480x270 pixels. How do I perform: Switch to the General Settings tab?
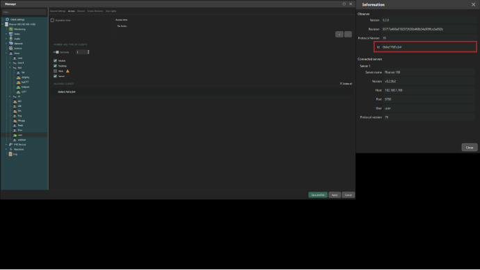click(58, 11)
